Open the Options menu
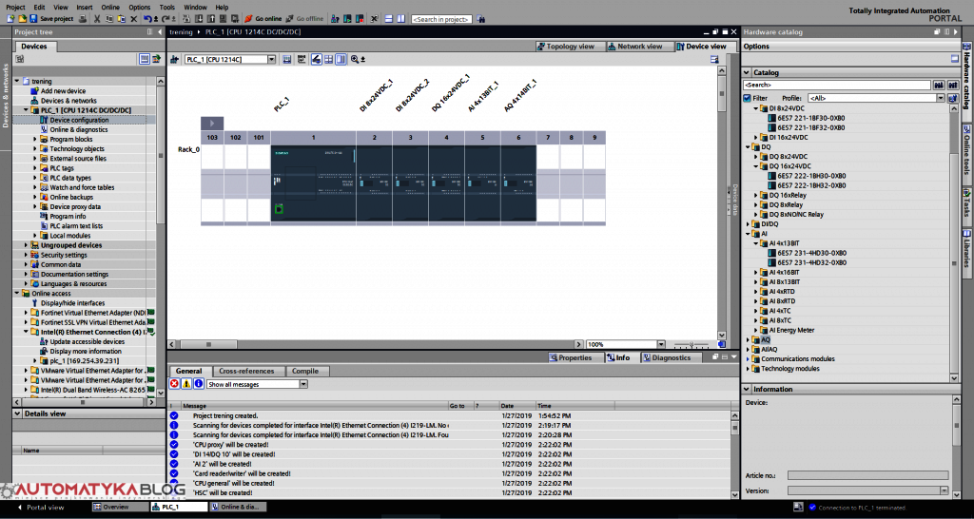 (x=140, y=7)
